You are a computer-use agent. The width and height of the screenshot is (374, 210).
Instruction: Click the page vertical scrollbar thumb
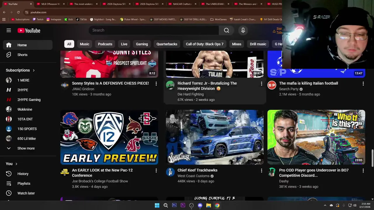[372, 158]
